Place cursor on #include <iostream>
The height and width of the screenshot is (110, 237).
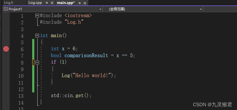[66, 16]
